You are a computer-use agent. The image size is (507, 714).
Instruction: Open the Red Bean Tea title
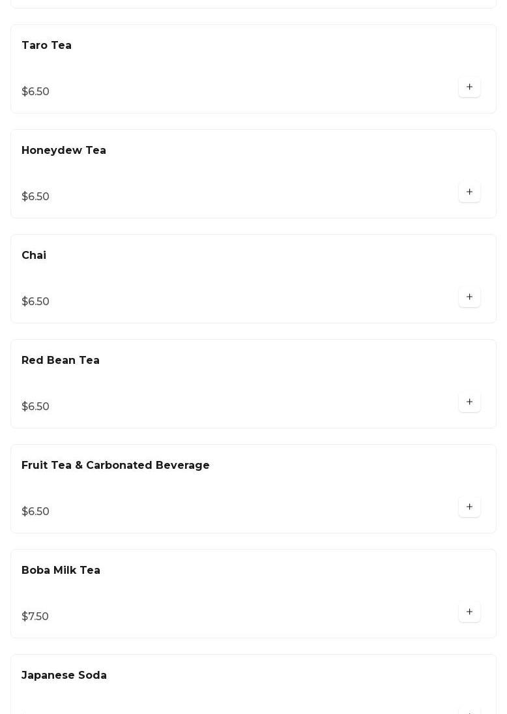(x=61, y=360)
